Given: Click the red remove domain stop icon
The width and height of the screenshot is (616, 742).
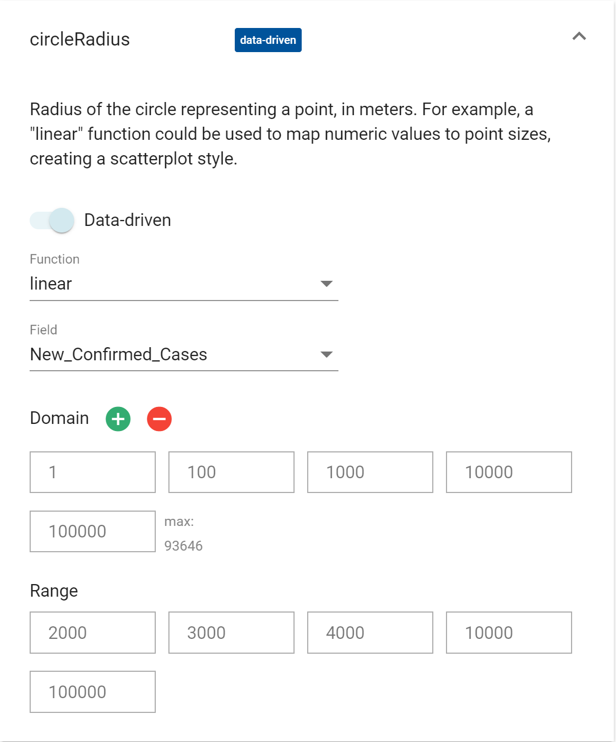Looking at the screenshot, I should (159, 419).
